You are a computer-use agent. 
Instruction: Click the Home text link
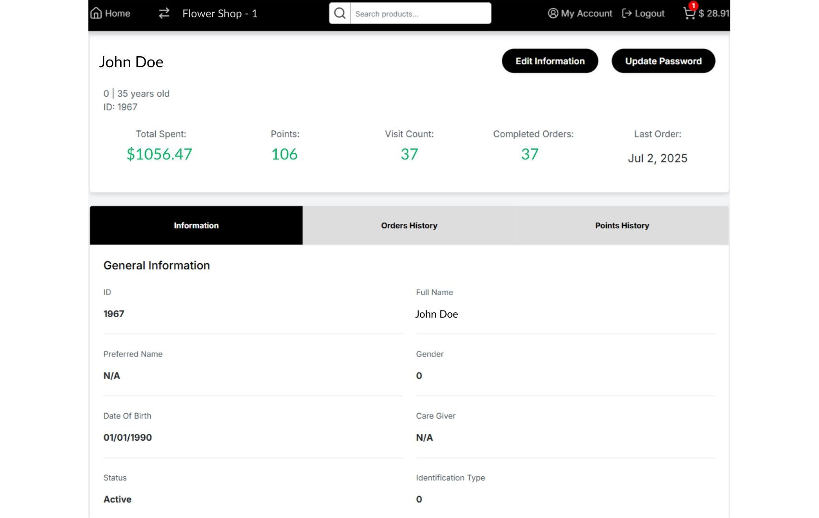click(x=118, y=13)
